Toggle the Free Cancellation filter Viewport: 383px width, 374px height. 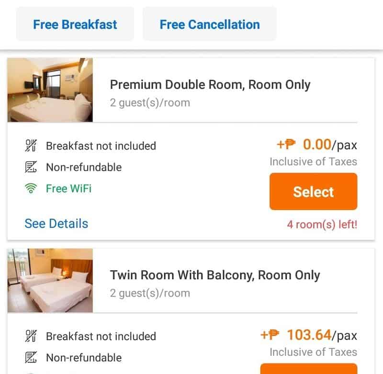click(x=209, y=24)
